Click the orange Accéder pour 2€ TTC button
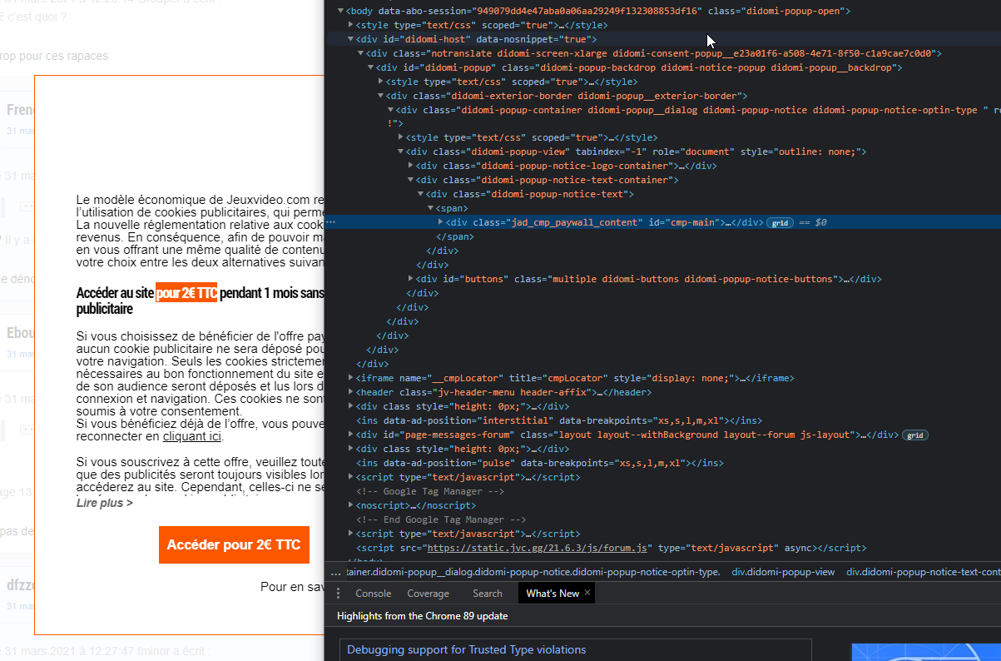Image resolution: width=1001 pixels, height=661 pixels. point(234,544)
